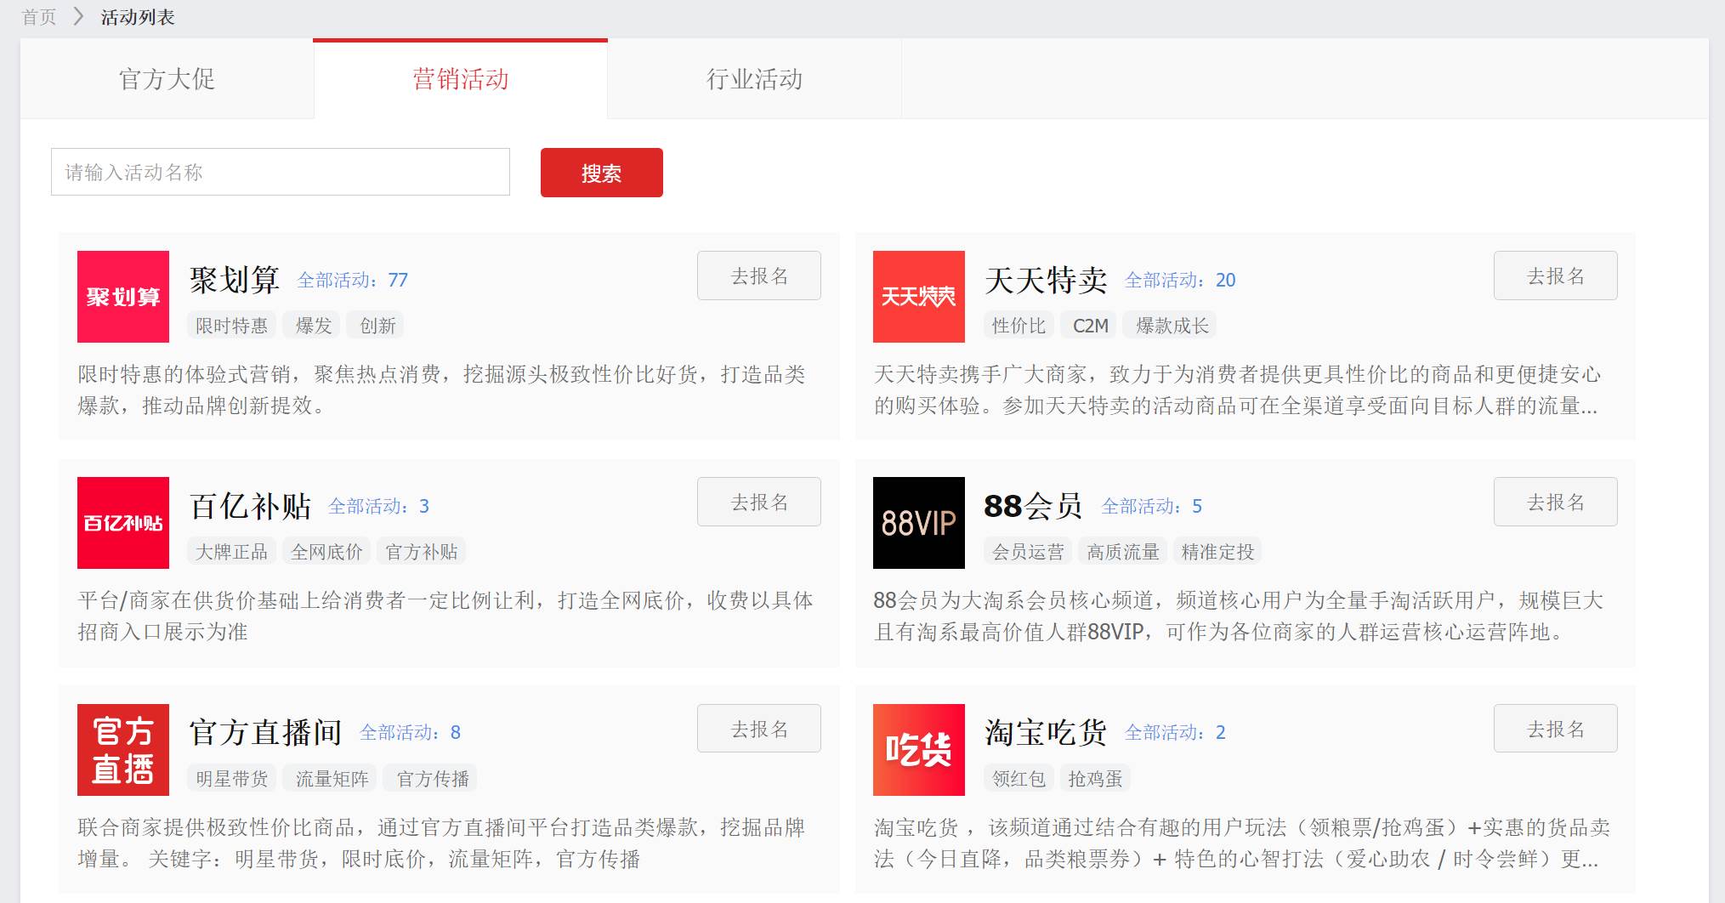Screen dimensions: 1725x903
Task: Click the 抢鸡蛋 tag
Action: point(1095,778)
